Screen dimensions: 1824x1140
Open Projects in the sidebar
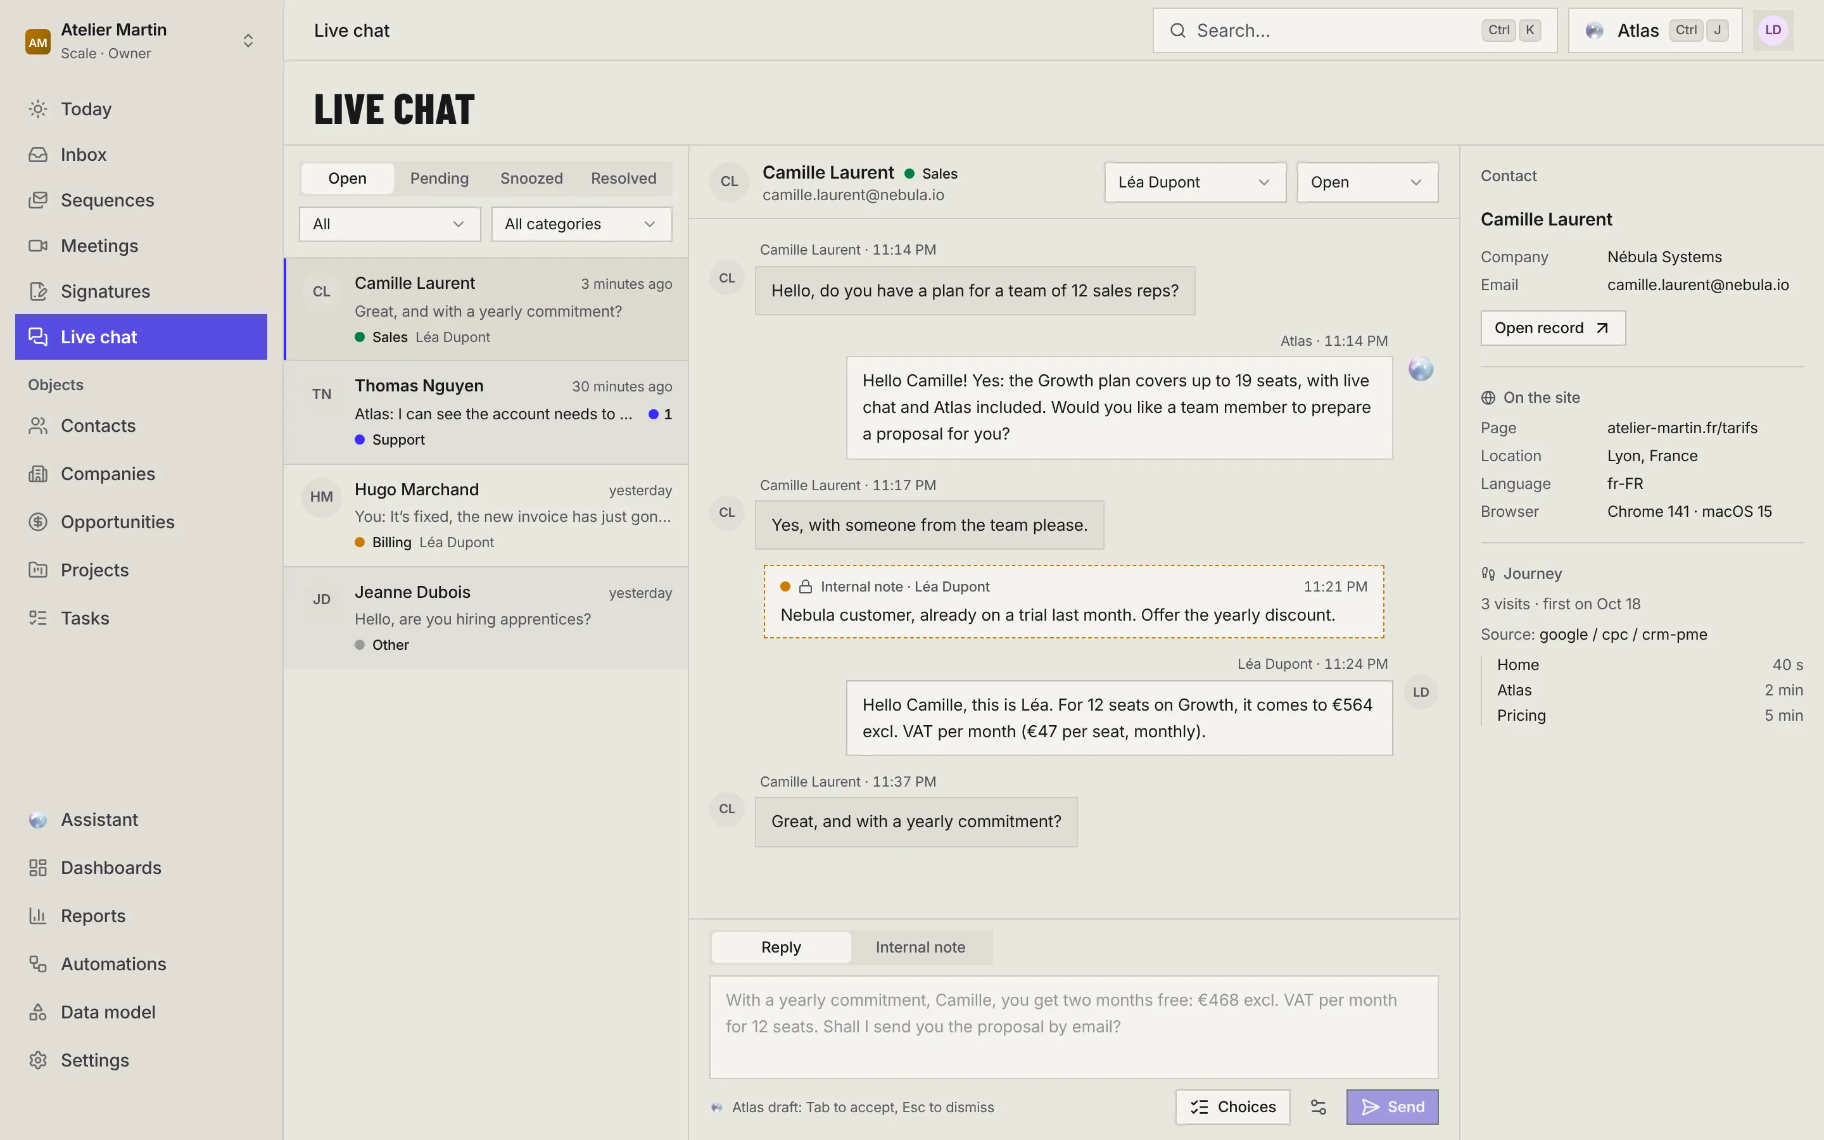tap(141, 570)
